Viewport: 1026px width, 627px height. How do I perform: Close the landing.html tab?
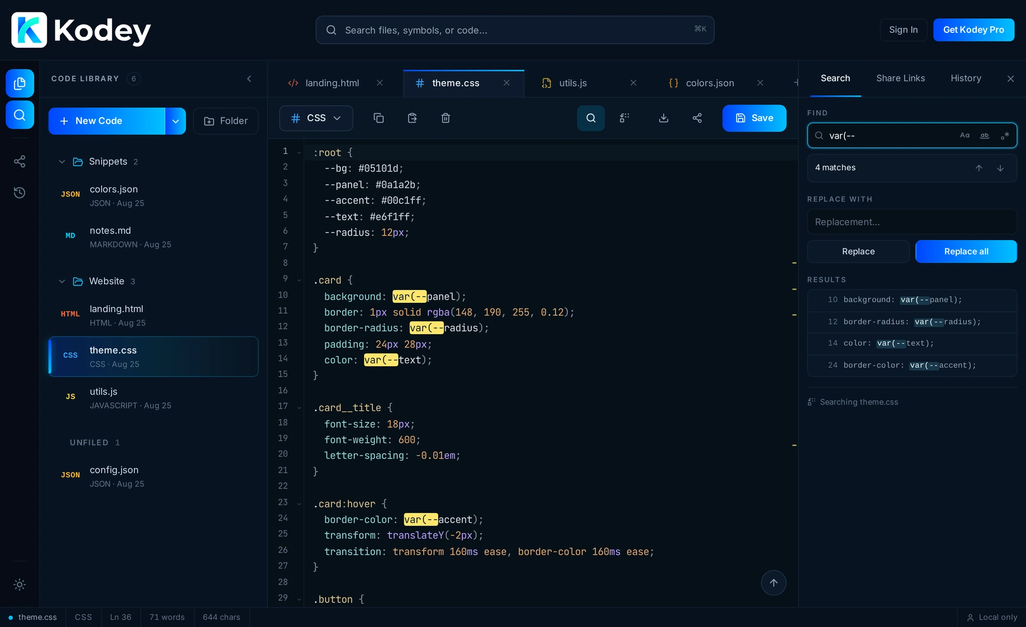pyautogui.click(x=380, y=83)
